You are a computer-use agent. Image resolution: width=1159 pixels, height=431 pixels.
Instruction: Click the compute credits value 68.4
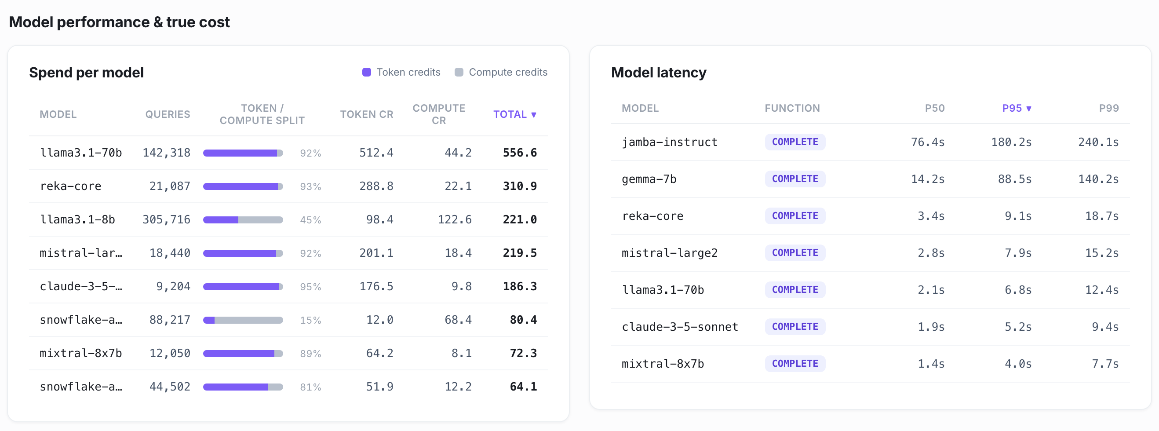tap(458, 320)
